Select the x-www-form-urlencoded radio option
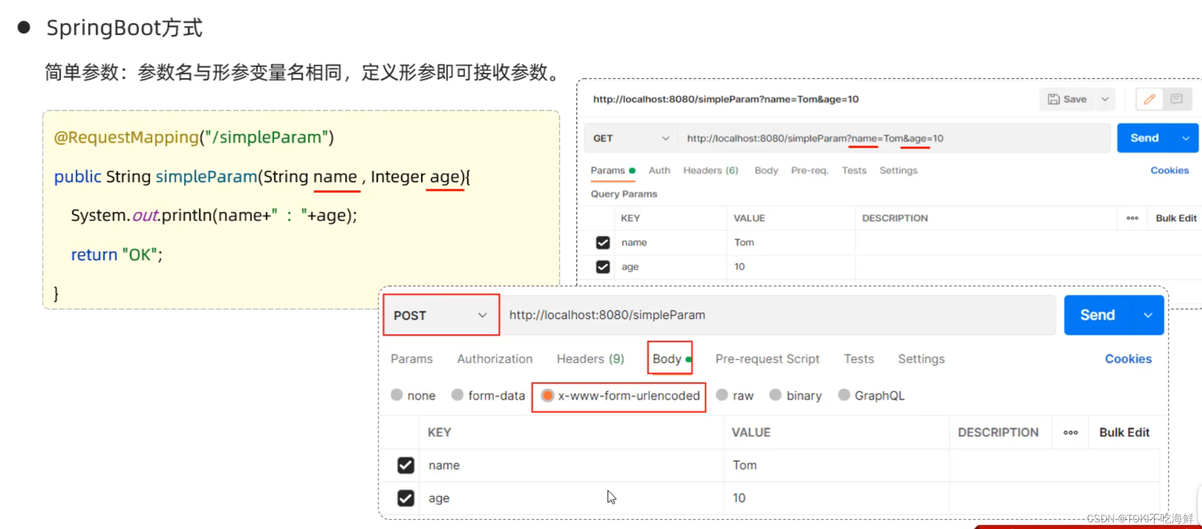The height and width of the screenshot is (529, 1202). pyautogui.click(x=548, y=395)
